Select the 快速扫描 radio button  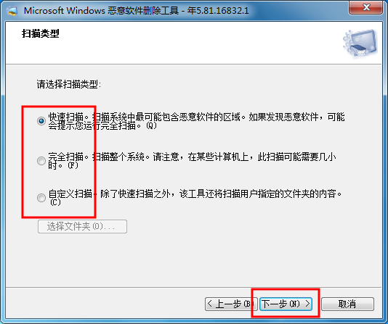pyautogui.click(x=41, y=121)
